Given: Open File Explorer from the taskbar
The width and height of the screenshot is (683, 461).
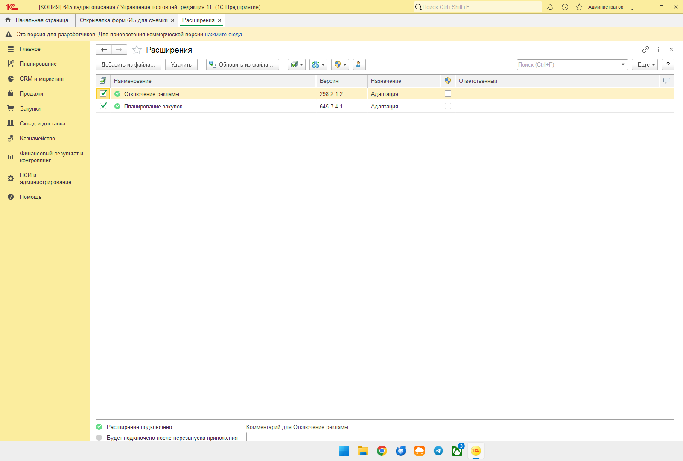Looking at the screenshot, I should [363, 451].
